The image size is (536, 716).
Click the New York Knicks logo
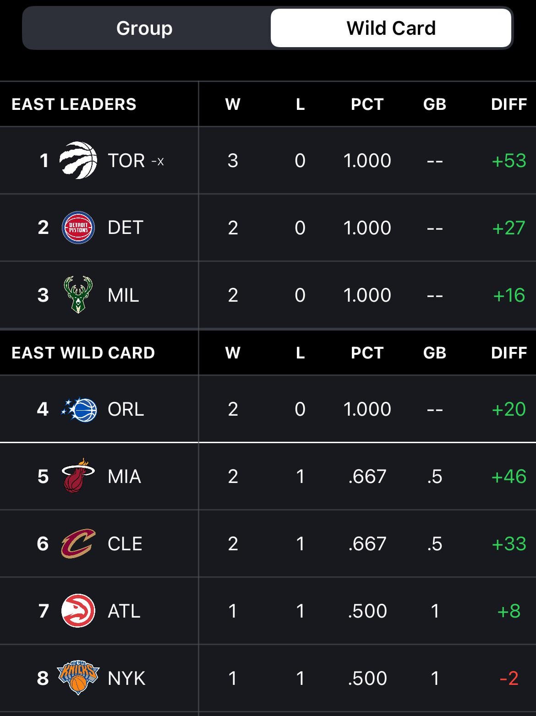point(78,678)
